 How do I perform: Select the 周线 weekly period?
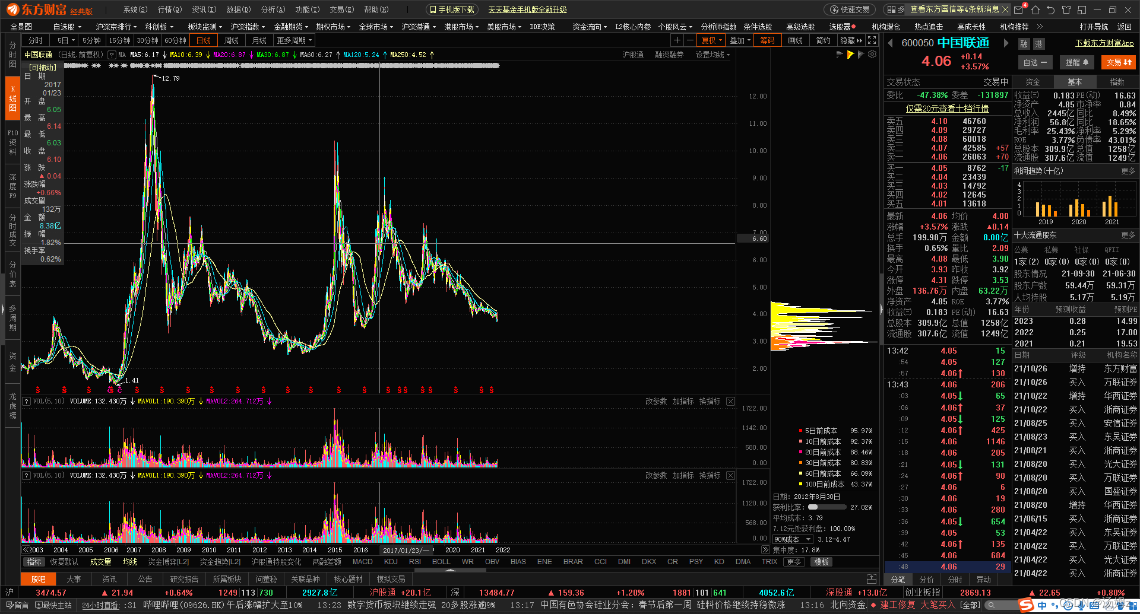click(232, 40)
